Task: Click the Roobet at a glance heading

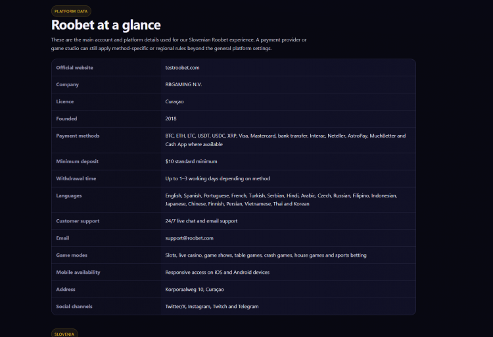Action: click(106, 25)
